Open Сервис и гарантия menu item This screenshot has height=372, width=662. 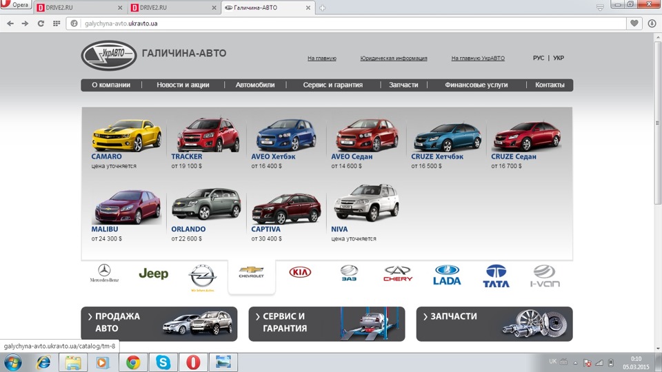tap(332, 85)
